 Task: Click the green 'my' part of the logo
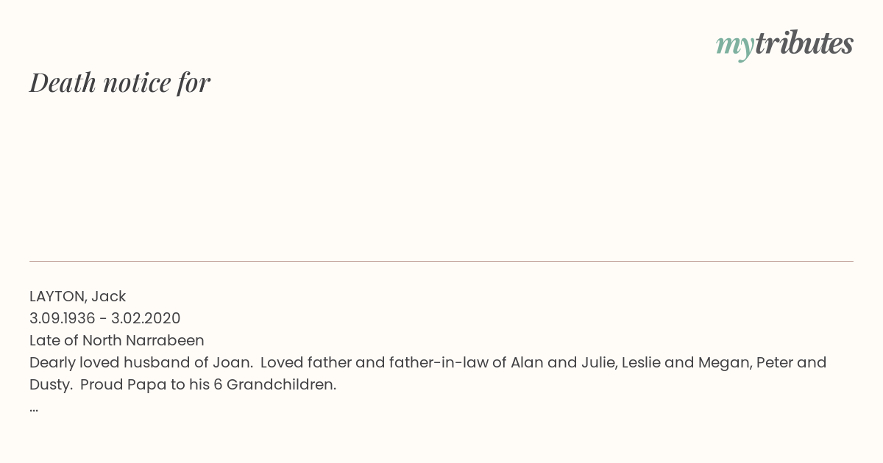734,46
